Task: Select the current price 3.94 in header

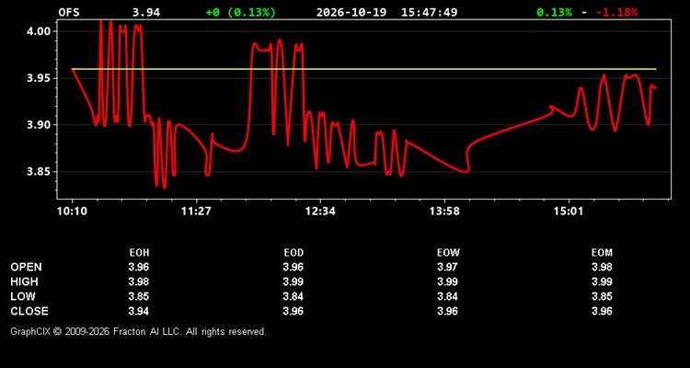Action: click(146, 12)
